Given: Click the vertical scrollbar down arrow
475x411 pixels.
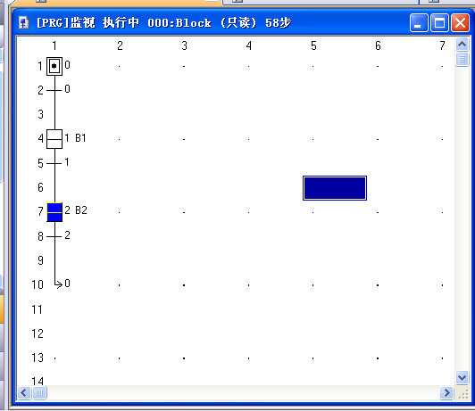Looking at the screenshot, I should click(462, 377).
